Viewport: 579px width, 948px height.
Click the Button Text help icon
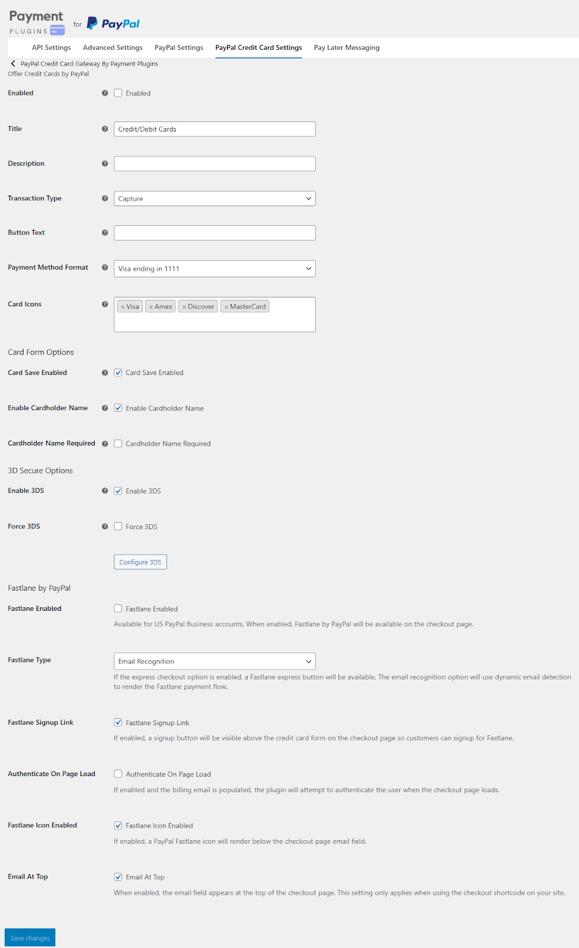(105, 233)
